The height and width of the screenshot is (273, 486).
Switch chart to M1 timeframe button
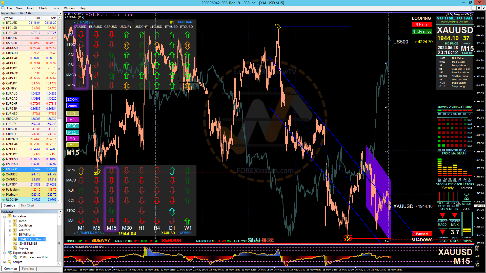72,145
